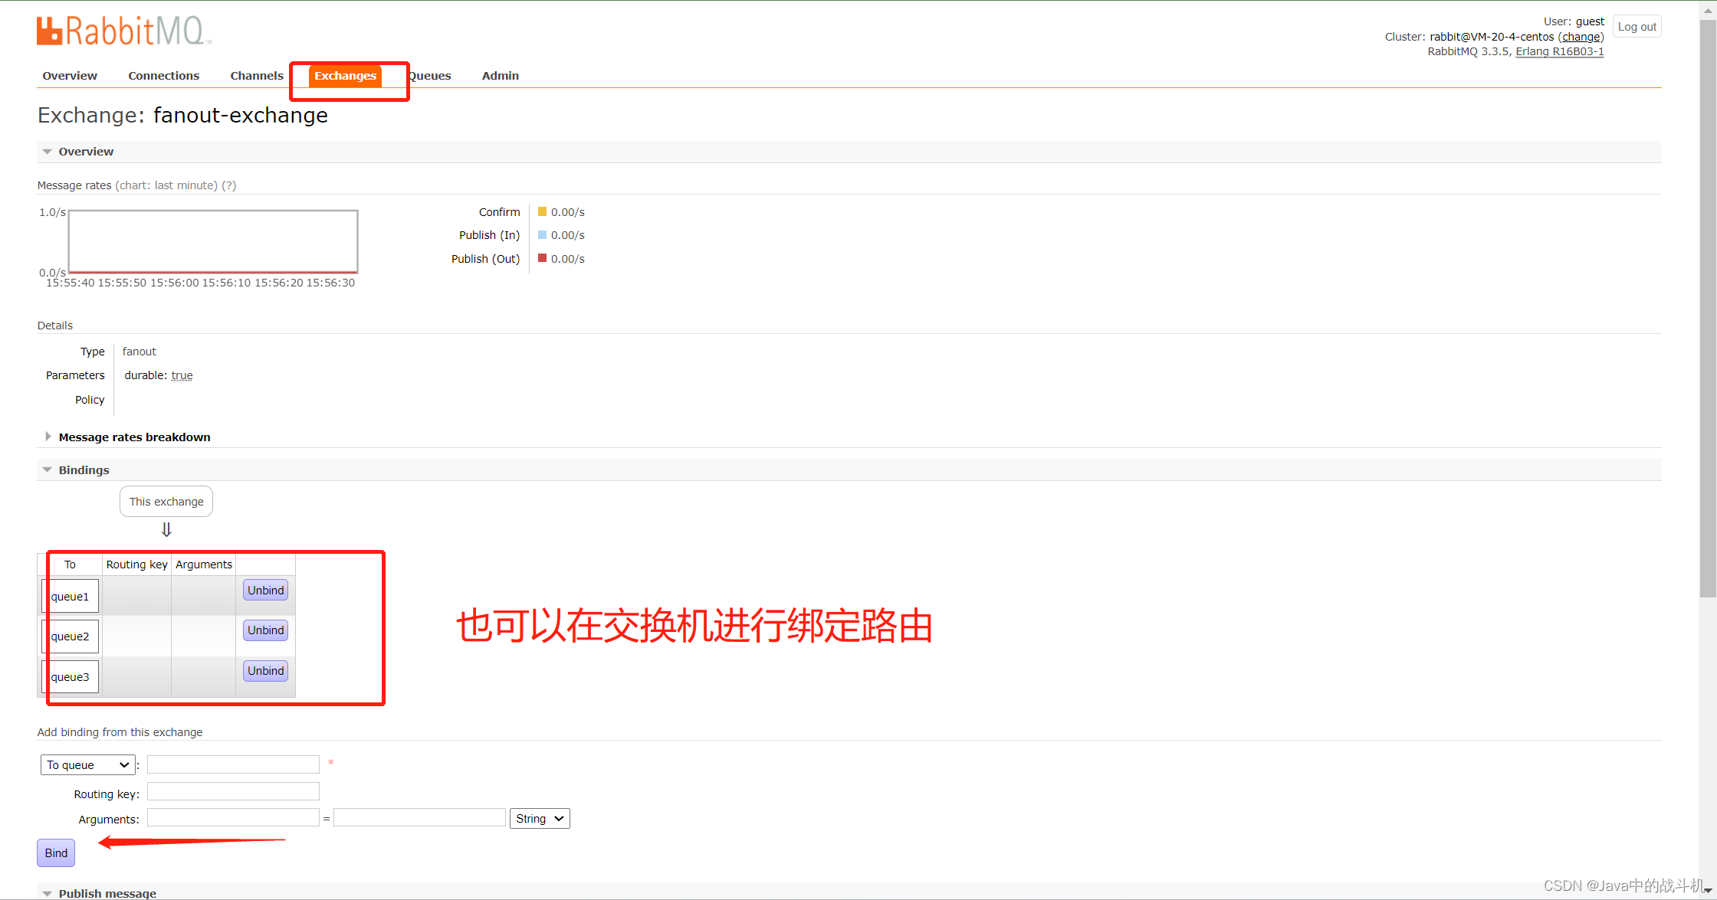
Task: Click the Bind button
Action: click(x=56, y=853)
